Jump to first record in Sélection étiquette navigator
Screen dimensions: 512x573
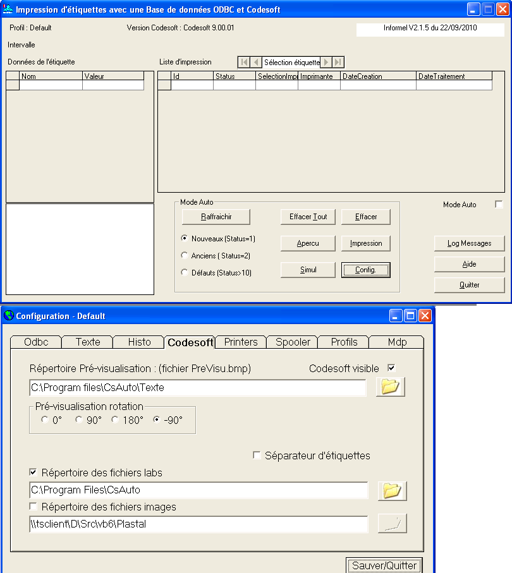[244, 62]
